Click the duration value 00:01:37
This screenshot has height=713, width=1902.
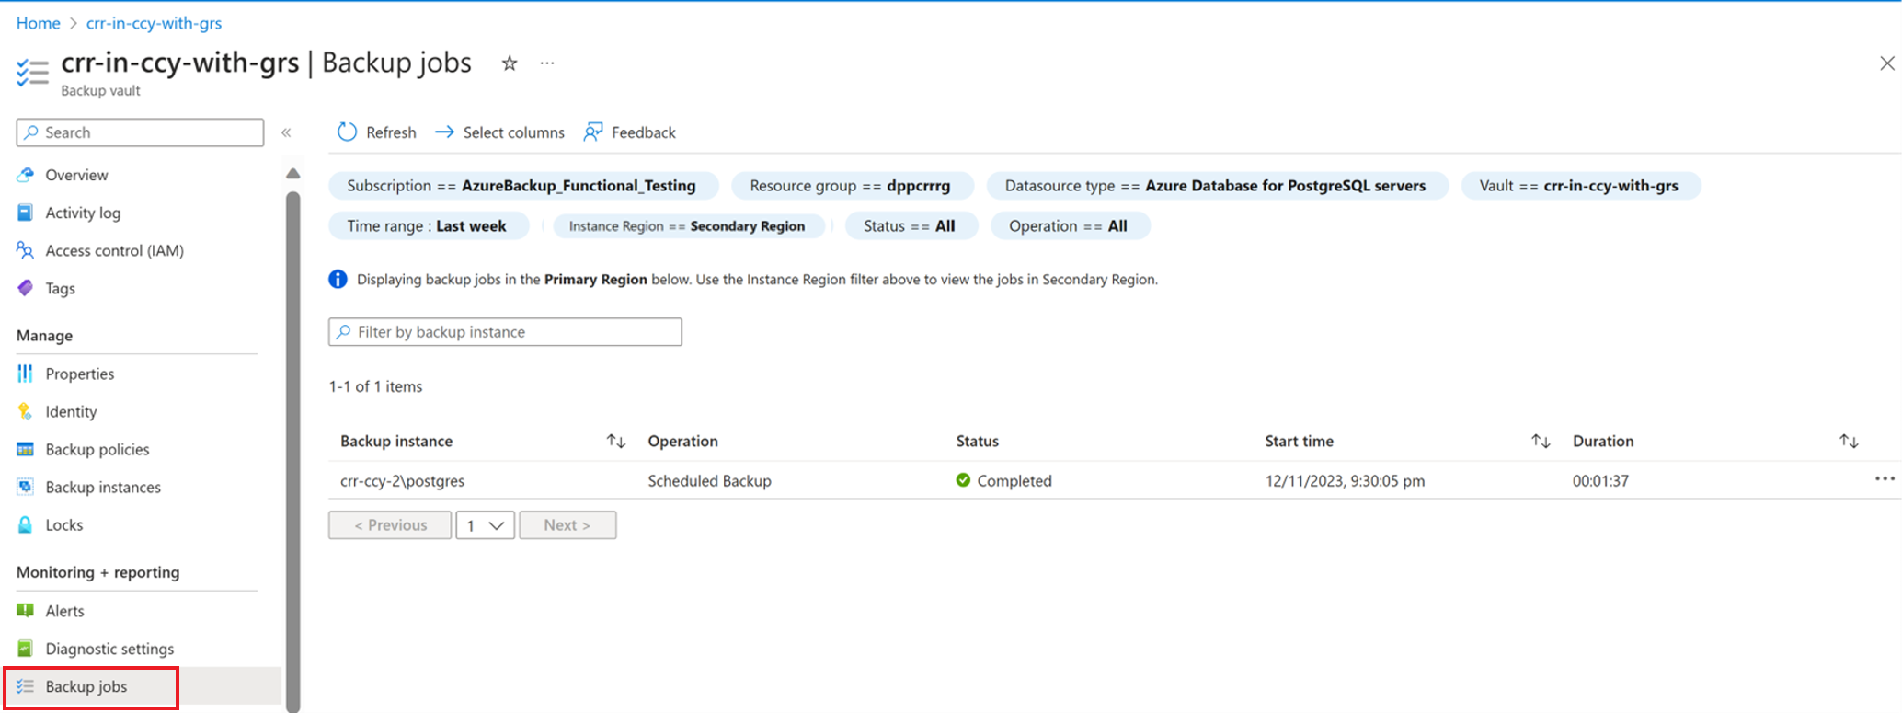1600,480
